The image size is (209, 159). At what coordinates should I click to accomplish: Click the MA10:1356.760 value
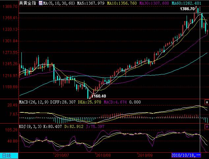122,3
